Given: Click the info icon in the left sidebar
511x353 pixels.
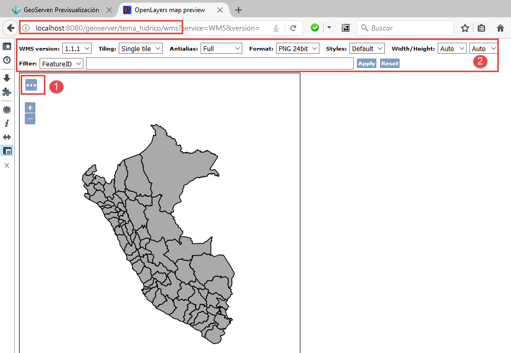Looking at the screenshot, I should [7, 123].
